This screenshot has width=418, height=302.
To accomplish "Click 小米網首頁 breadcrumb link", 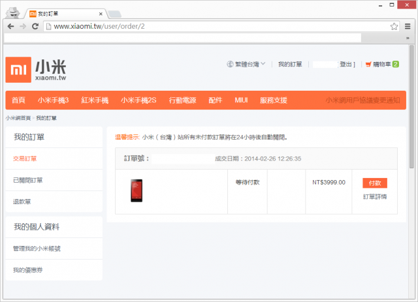I will pyautogui.click(x=18, y=118).
